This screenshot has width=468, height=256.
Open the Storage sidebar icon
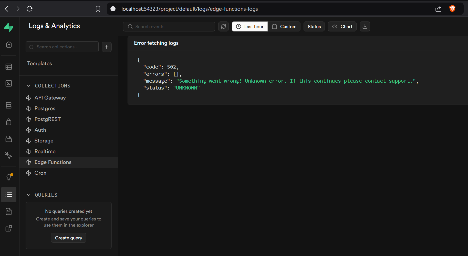pyautogui.click(x=9, y=139)
